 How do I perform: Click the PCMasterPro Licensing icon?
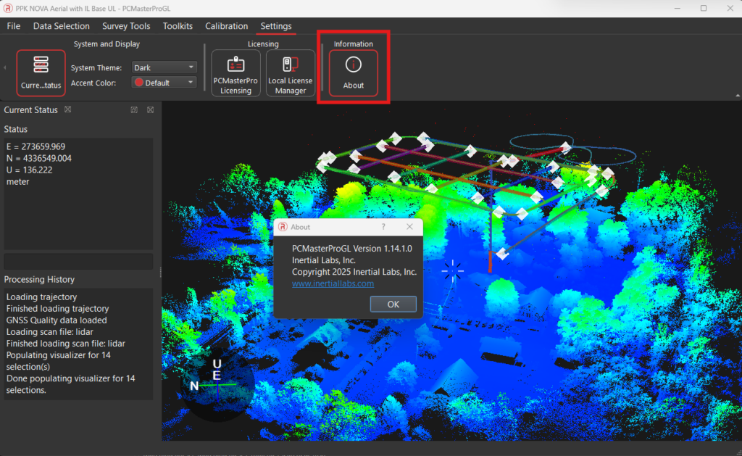[235, 72]
